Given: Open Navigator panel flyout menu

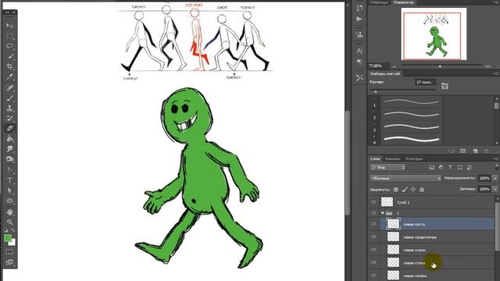Looking at the screenshot, I should (x=495, y=2).
